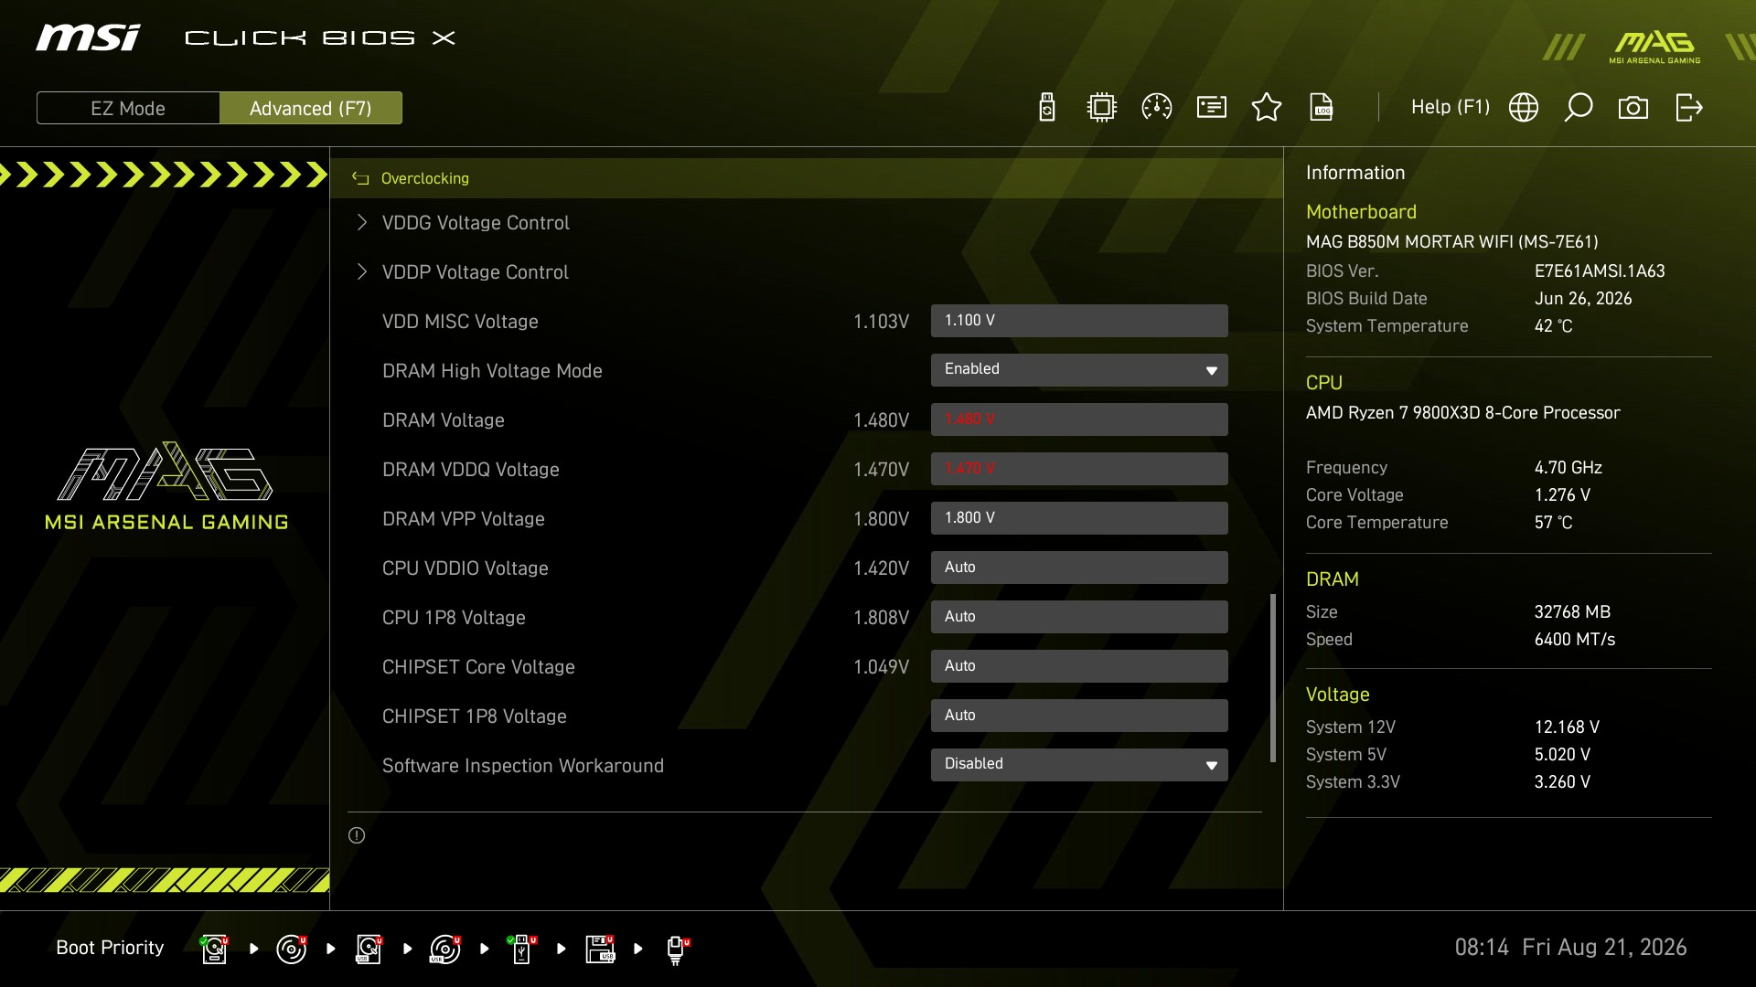1756x987 pixels.
Task: Click the CHIPSET 1P8 Voltage Auto field
Action: tap(1079, 716)
